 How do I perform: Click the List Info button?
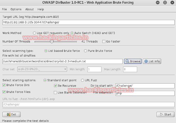coord(152,61)
